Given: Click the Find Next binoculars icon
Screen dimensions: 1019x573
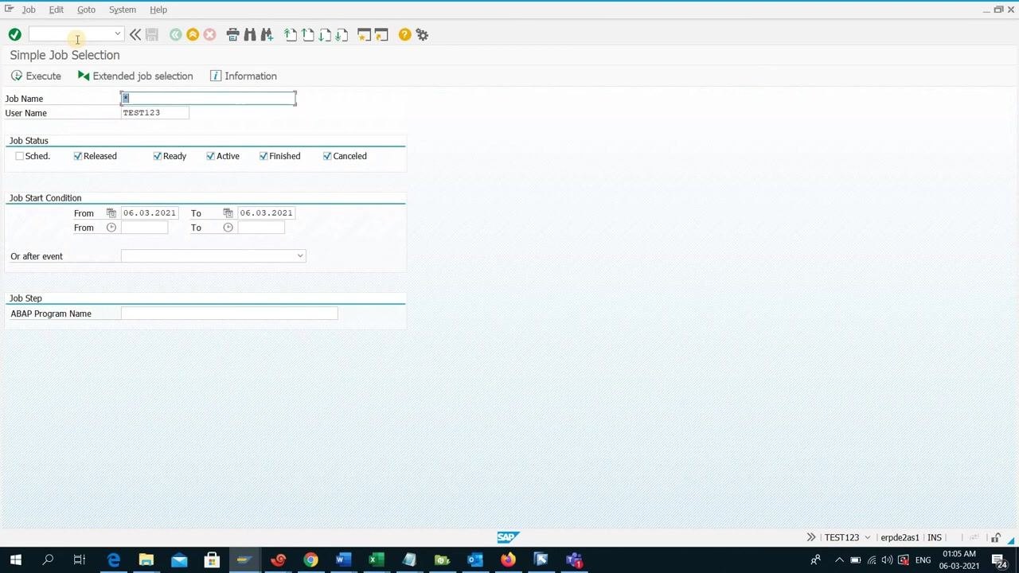Looking at the screenshot, I should [267, 34].
